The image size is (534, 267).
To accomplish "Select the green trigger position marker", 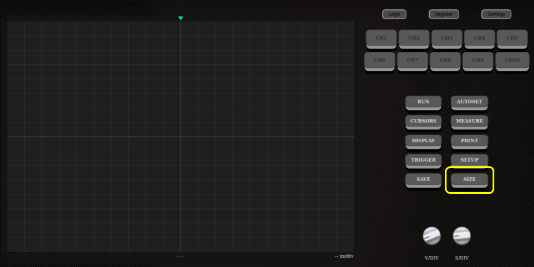I will [181, 18].
